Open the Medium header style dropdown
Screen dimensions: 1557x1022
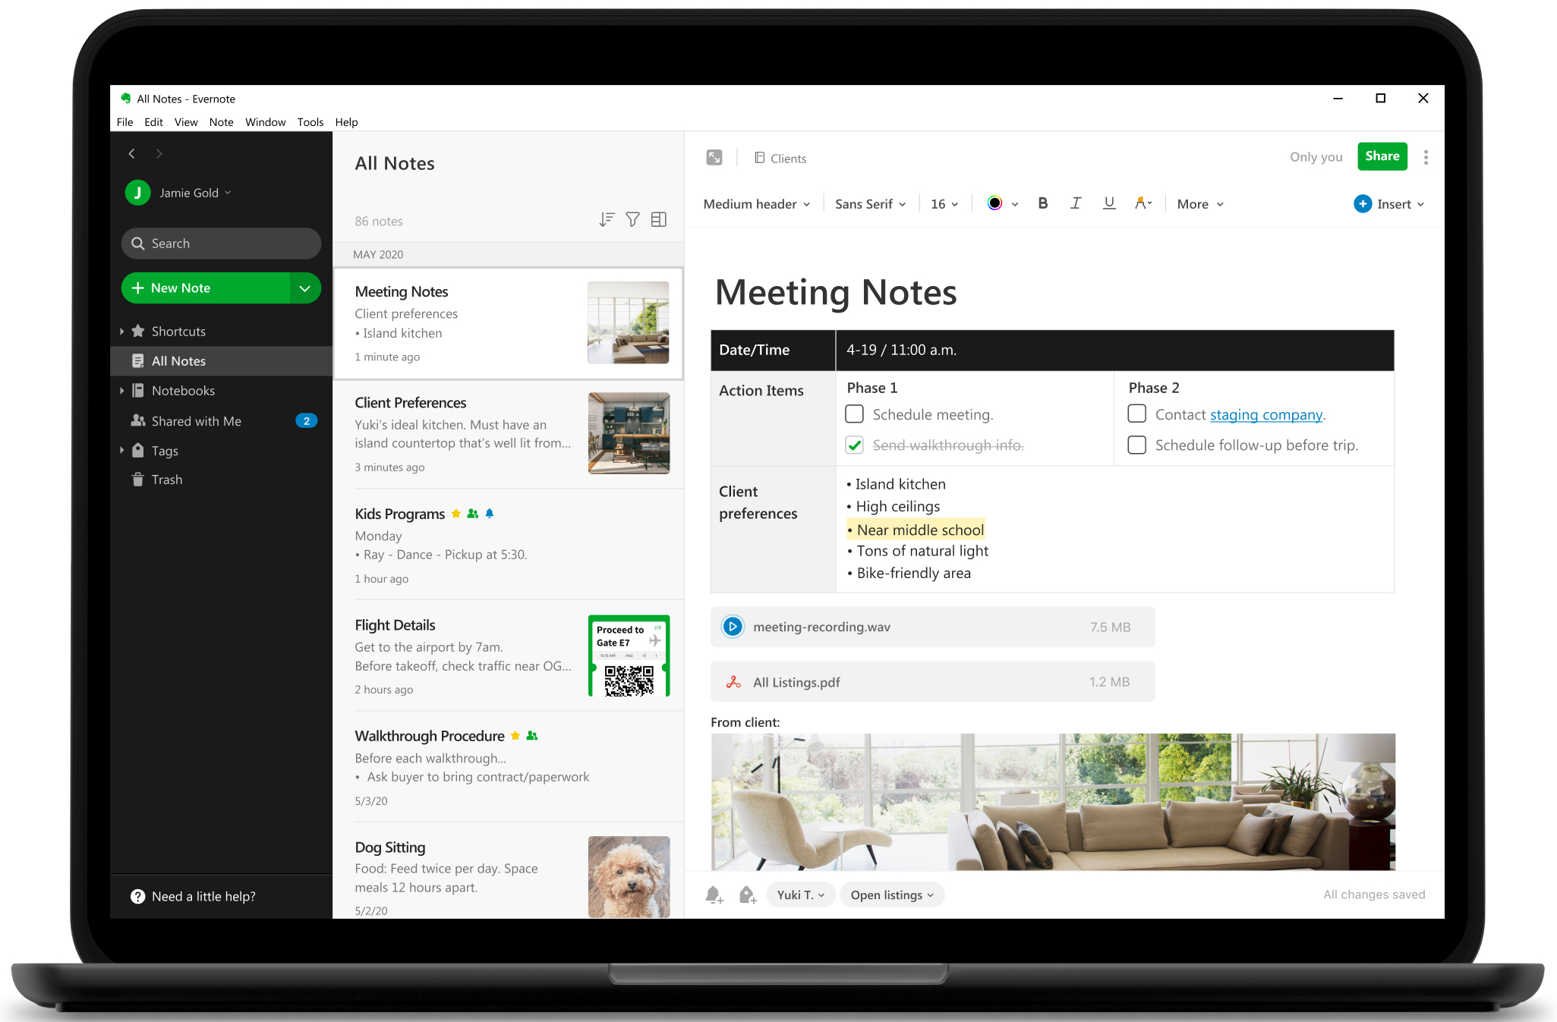[x=758, y=203]
